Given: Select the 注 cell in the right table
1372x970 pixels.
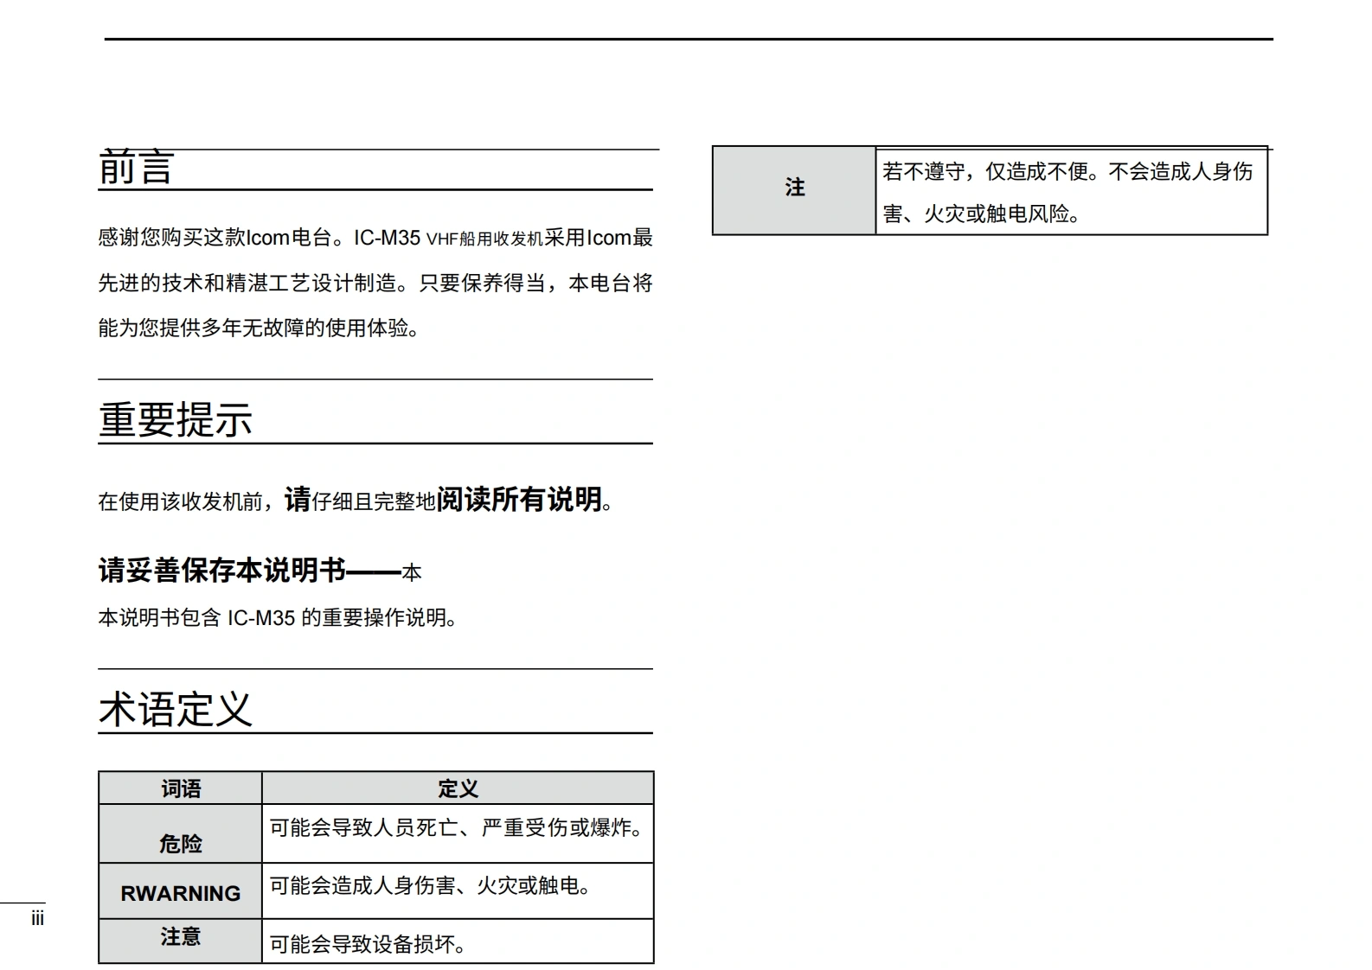Looking at the screenshot, I should [794, 188].
